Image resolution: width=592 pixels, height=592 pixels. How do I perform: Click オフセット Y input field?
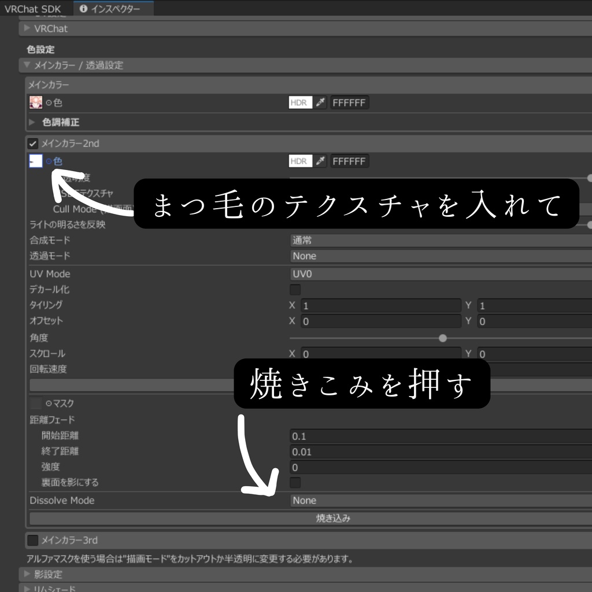pyautogui.click(x=535, y=321)
